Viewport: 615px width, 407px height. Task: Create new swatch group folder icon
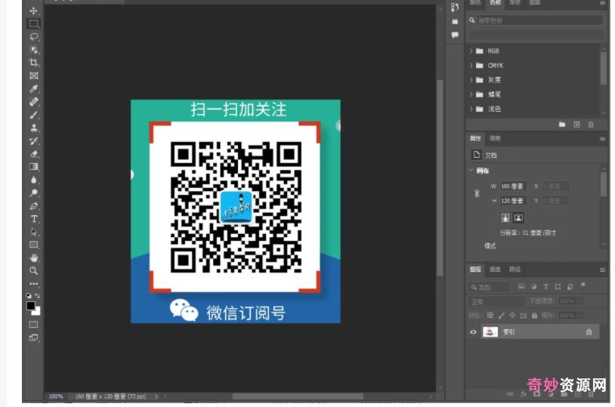point(562,125)
